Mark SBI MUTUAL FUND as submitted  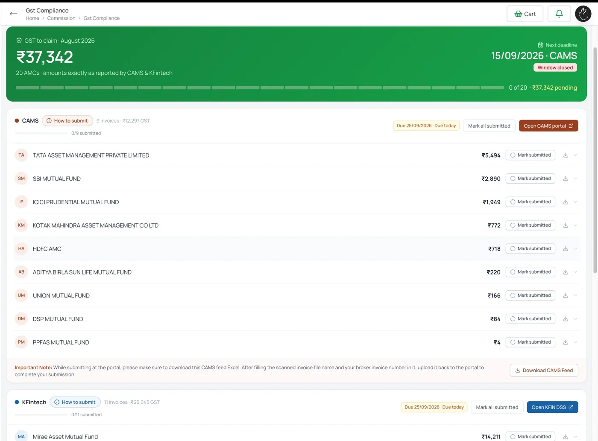pyautogui.click(x=530, y=178)
